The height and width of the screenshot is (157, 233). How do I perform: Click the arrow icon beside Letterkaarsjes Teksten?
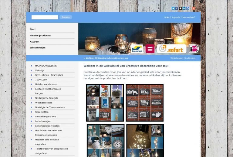(32, 126)
